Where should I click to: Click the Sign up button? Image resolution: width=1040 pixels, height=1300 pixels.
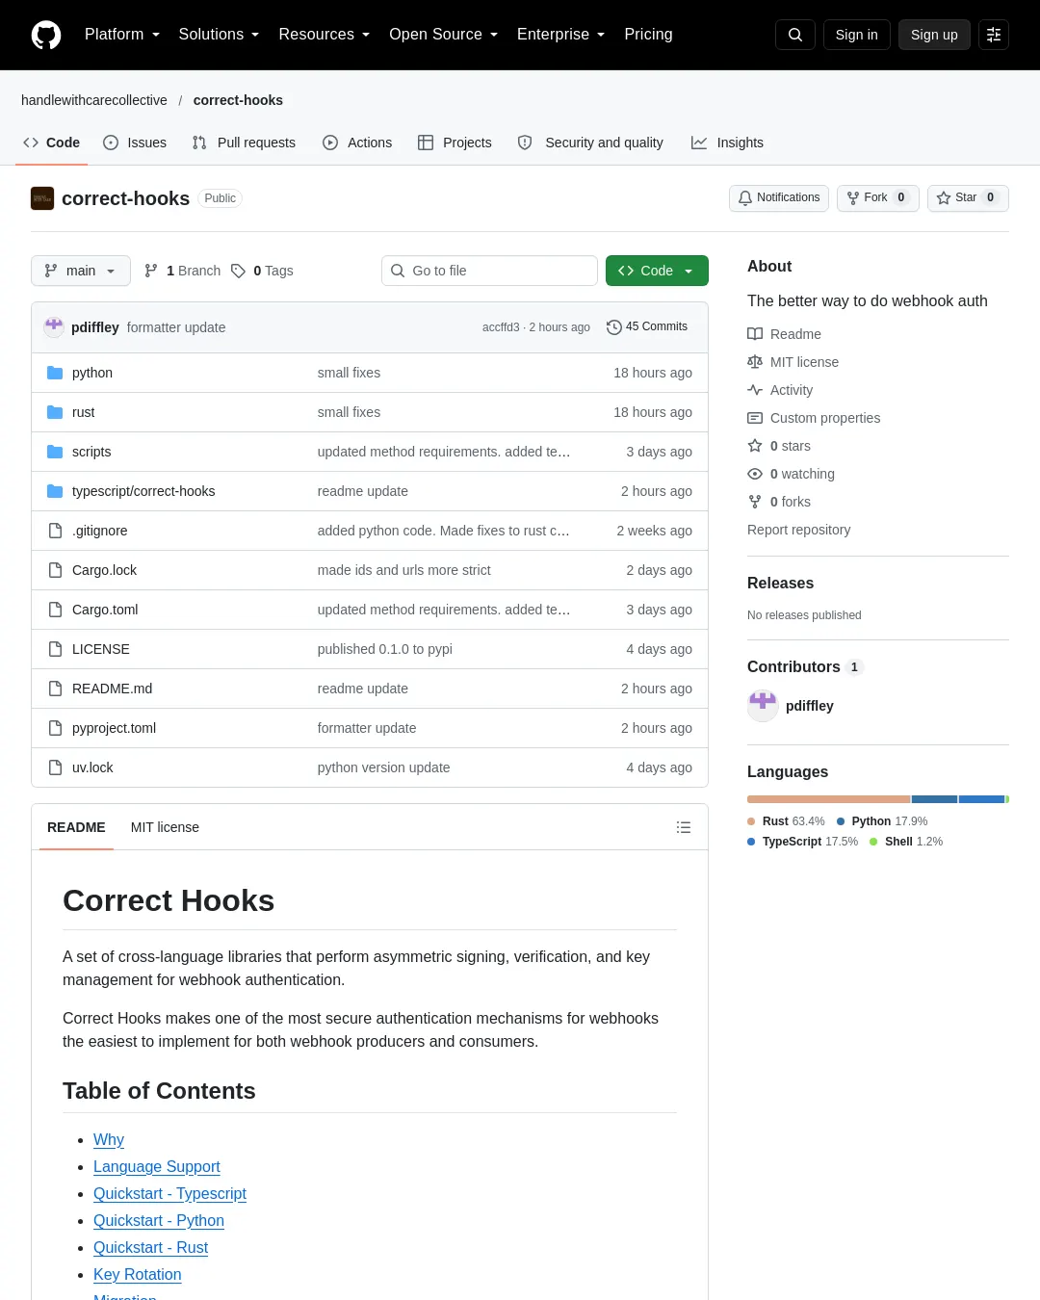934,35
